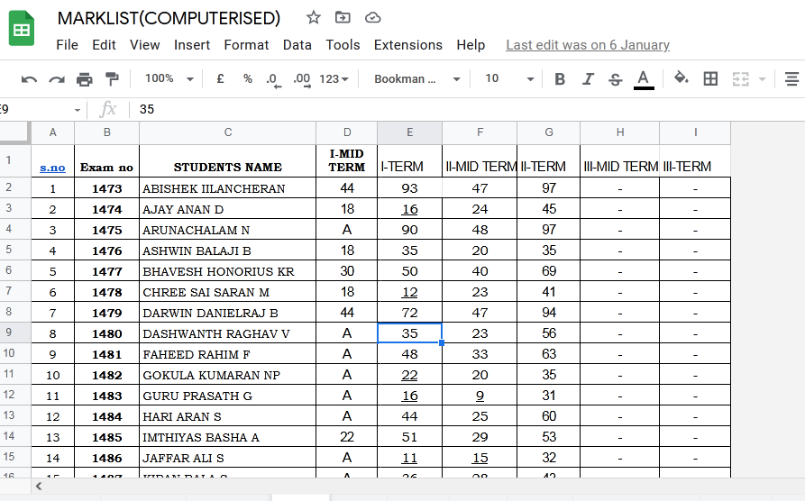Click the undo arrow icon
This screenshot has height=501, width=805.
(30, 79)
